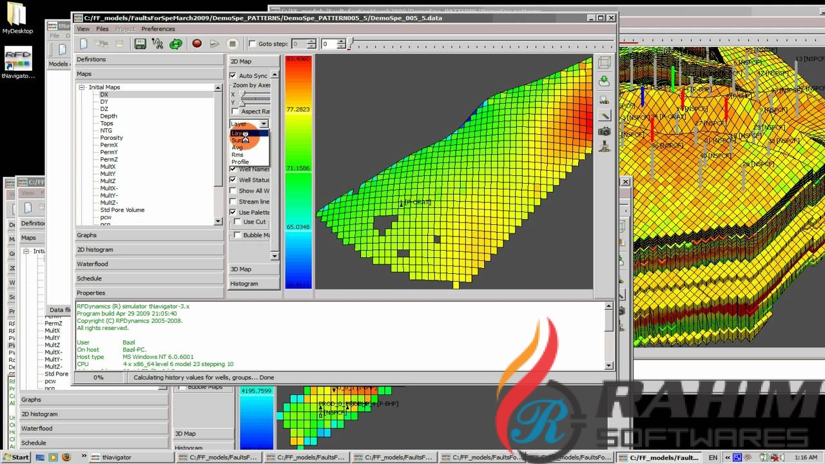Toggle the Auto Sync checkbox
This screenshot has width=825, height=464.
tap(233, 75)
